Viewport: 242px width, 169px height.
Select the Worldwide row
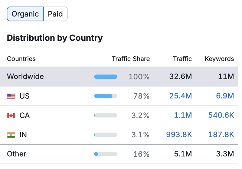[25, 77]
